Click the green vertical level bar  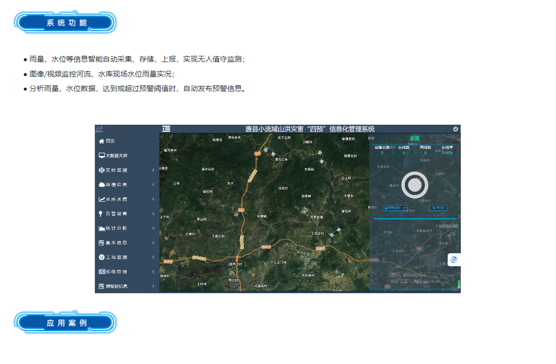tap(458, 281)
